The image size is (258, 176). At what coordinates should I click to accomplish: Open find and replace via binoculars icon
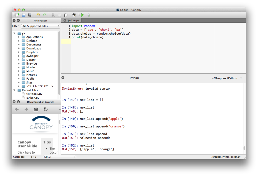[74, 15]
